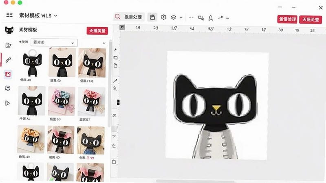Select the crop/resize icon in top toolbar
326x183 pixels.
pyautogui.click(x=201, y=18)
